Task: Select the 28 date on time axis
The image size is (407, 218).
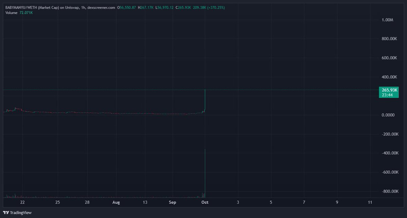Action: click(87, 202)
